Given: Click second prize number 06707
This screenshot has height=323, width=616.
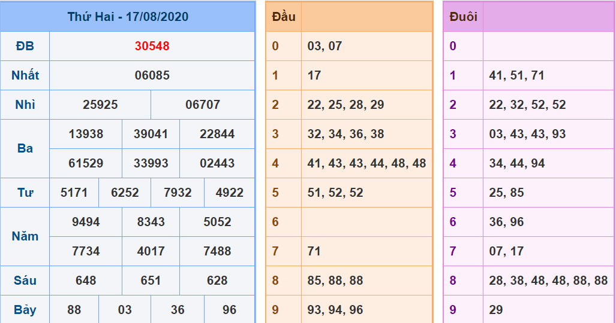Looking at the screenshot, I should pos(203,105).
